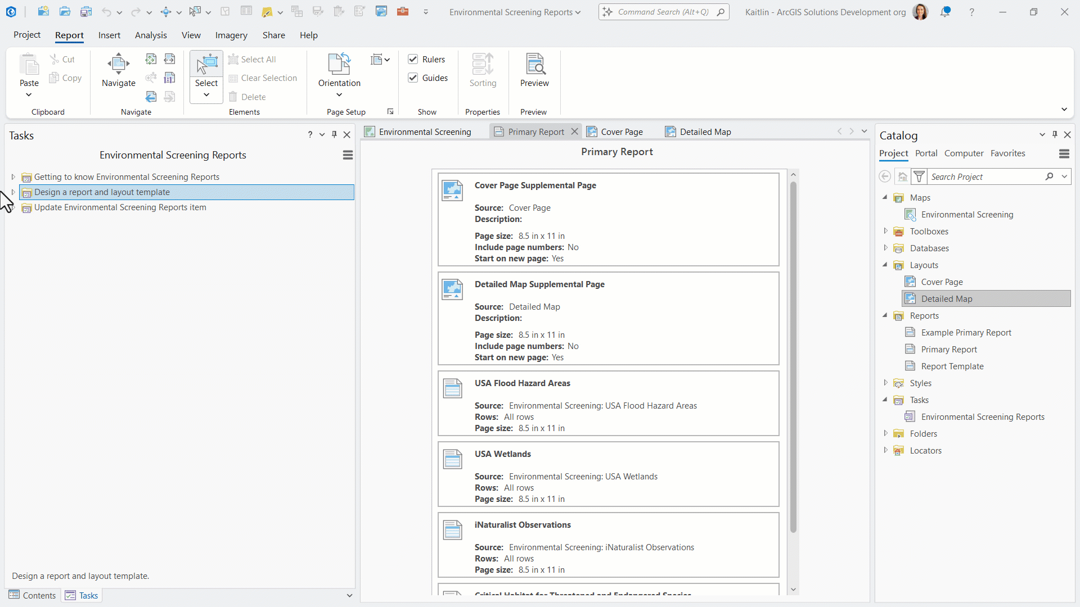Click the Catalog search magnifier icon
Image resolution: width=1080 pixels, height=607 pixels.
click(1050, 176)
